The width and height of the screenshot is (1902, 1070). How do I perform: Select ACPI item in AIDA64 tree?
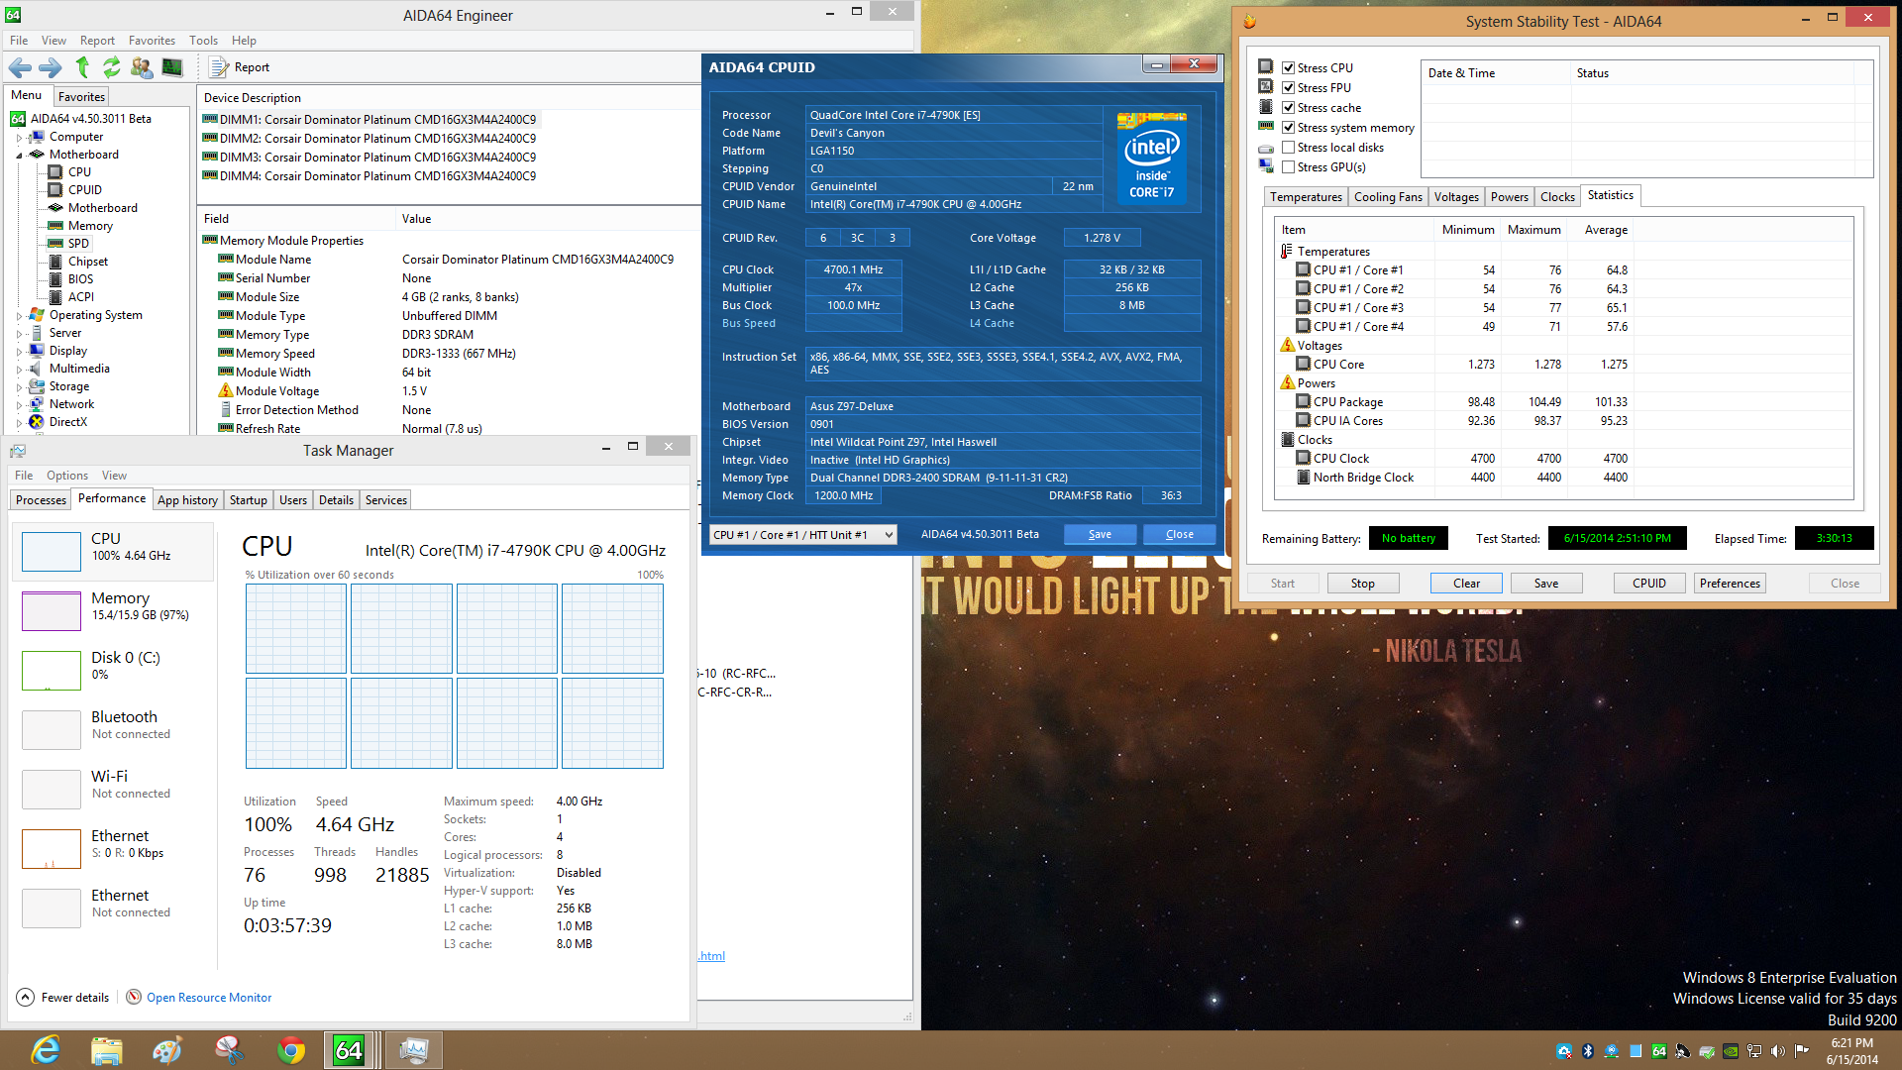tap(81, 297)
